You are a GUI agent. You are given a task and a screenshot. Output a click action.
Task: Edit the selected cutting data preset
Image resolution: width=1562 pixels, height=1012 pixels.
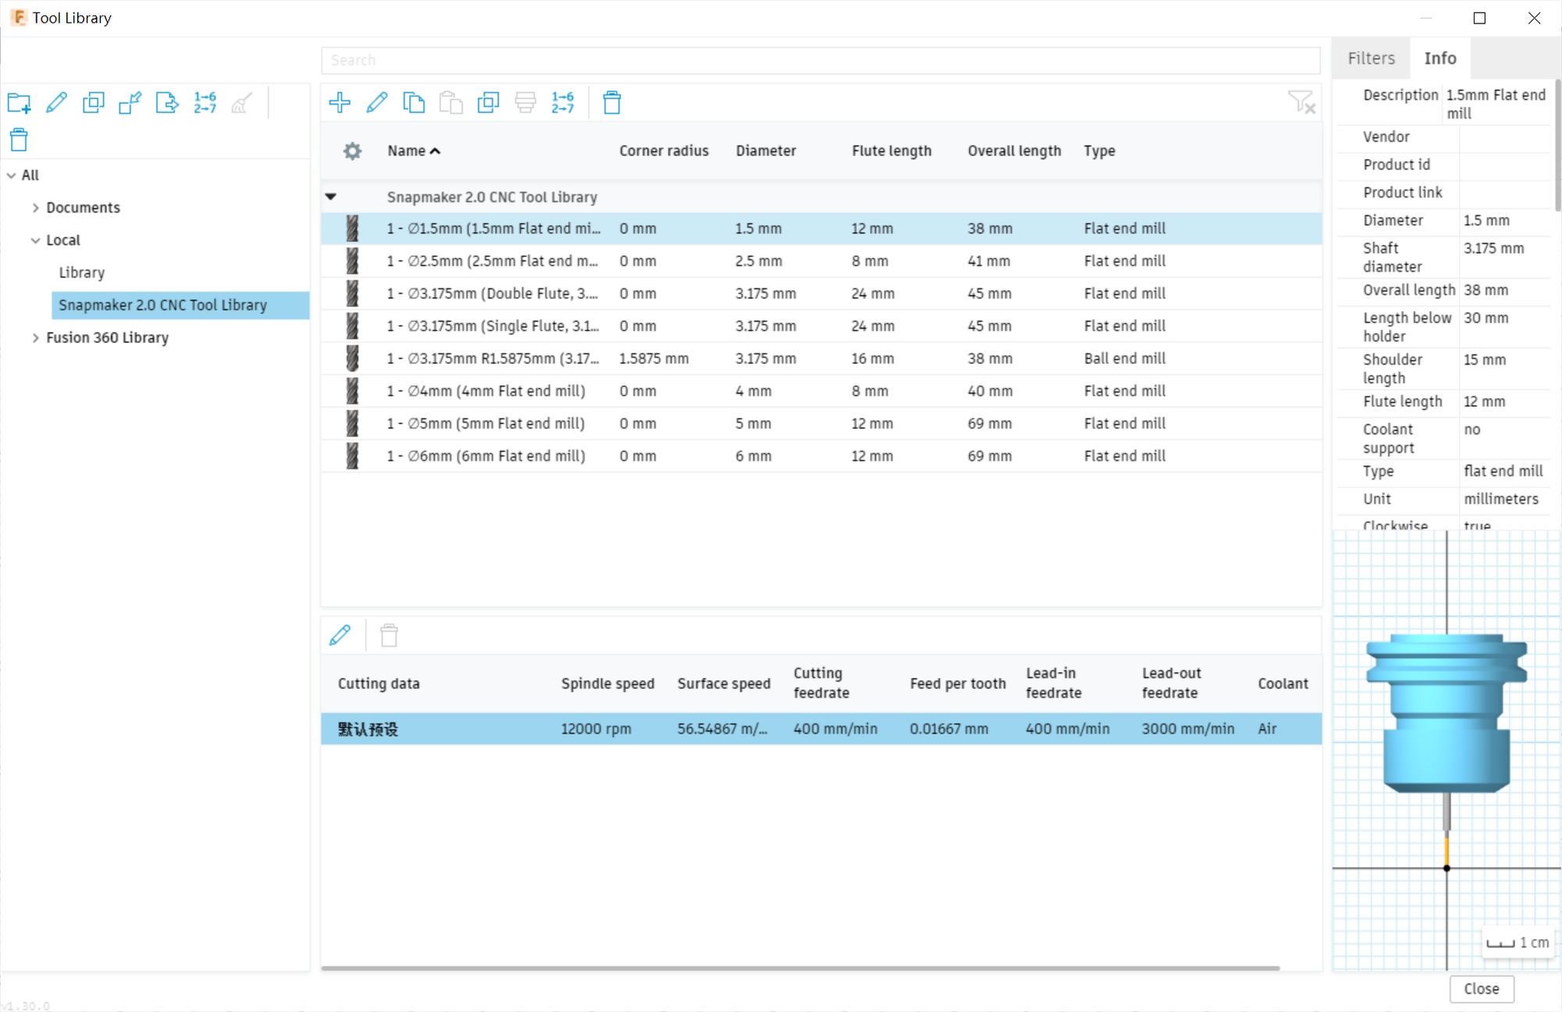[341, 635]
